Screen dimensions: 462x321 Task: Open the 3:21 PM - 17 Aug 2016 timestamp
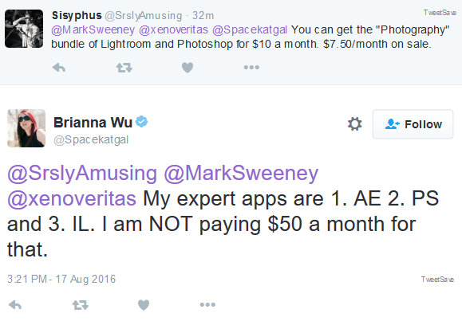click(x=61, y=279)
